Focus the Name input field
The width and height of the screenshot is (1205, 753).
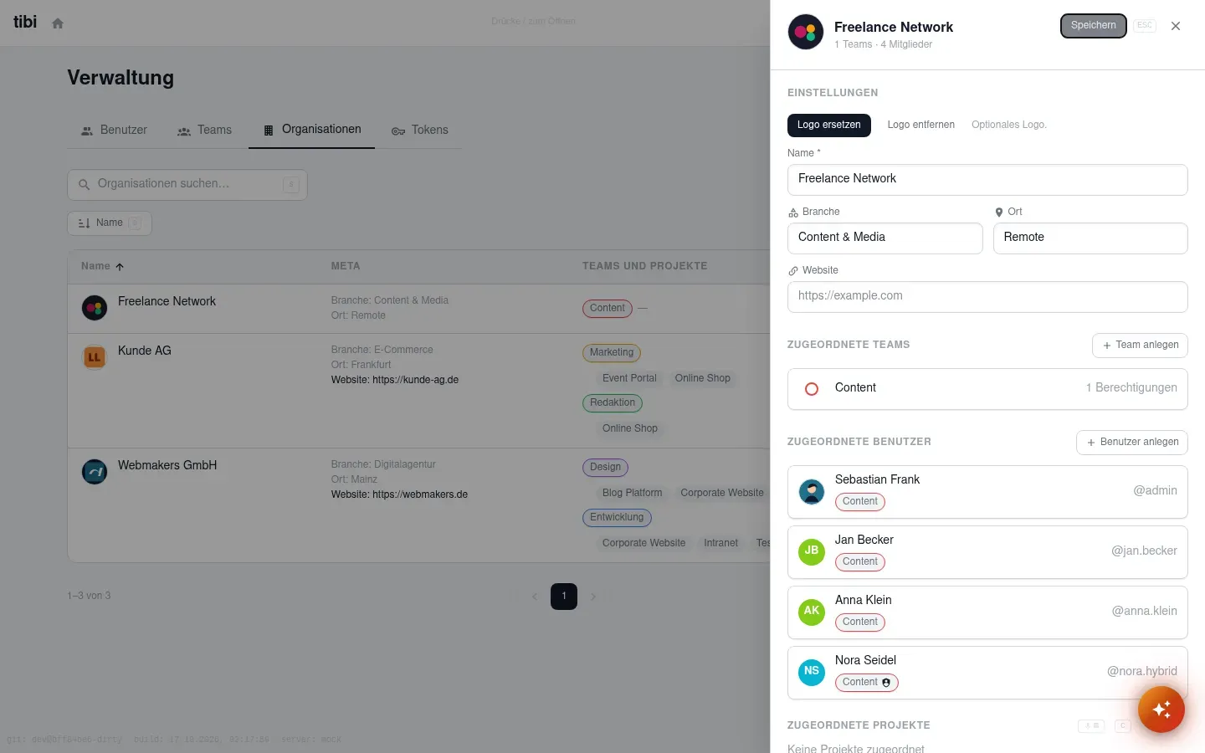[987, 180]
